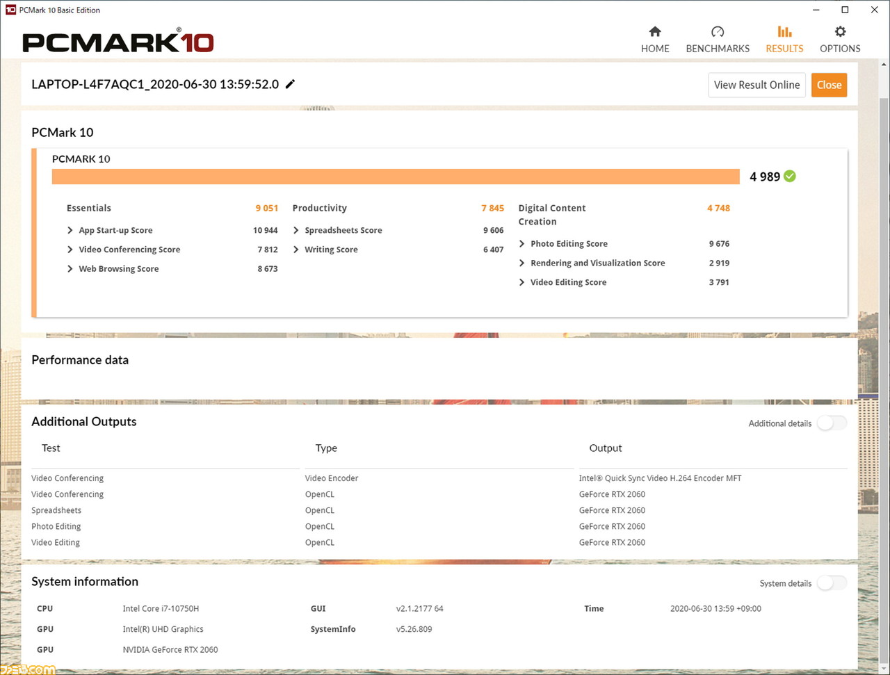Click the NVIDIA GeForce RTX 2060 GPU value
Image resolution: width=890 pixels, height=675 pixels.
pyautogui.click(x=170, y=650)
